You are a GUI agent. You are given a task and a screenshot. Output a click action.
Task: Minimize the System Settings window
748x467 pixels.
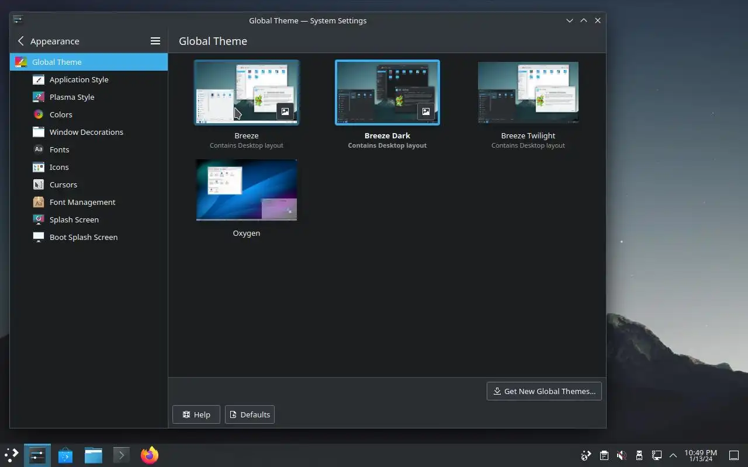click(569, 20)
